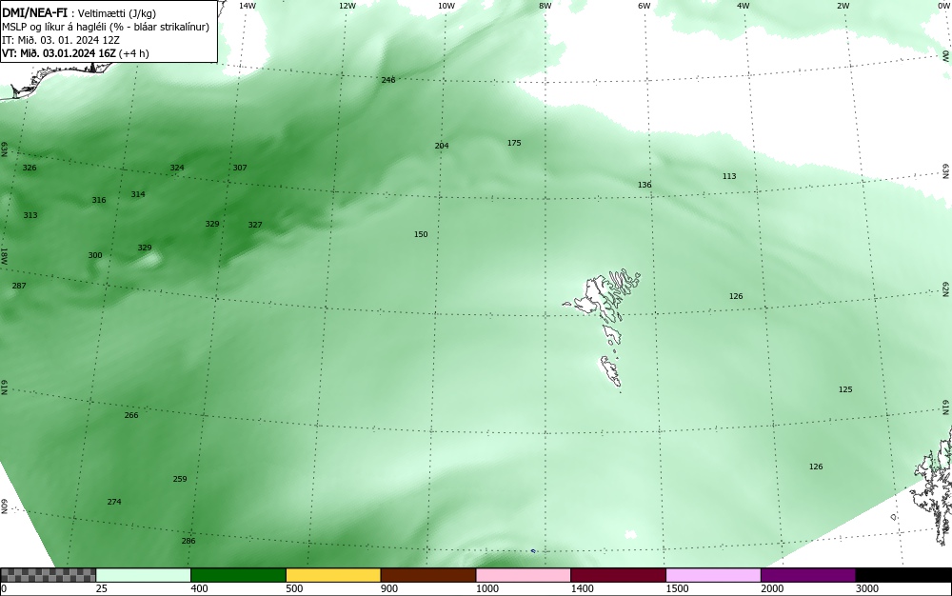This screenshot has height=596, width=952.
Task: Click the 60N latitude label on the left edge
Action: click(4, 507)
